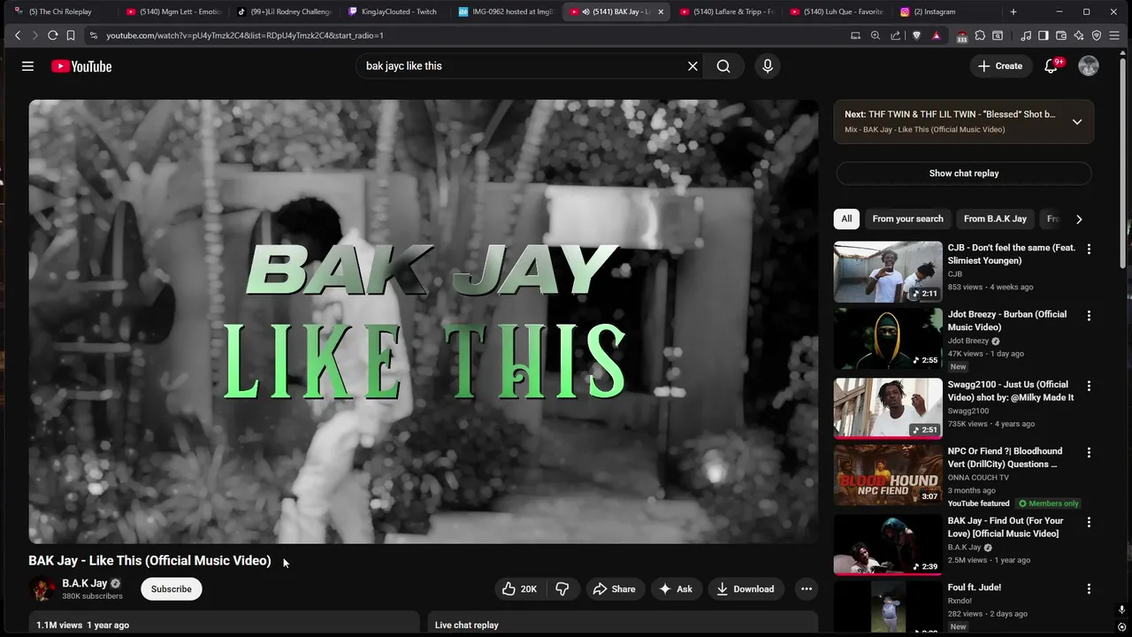Open YouTube notifications bell
The width and height of the screenshot is (1132, 637).
click(x=1051, y=66)
